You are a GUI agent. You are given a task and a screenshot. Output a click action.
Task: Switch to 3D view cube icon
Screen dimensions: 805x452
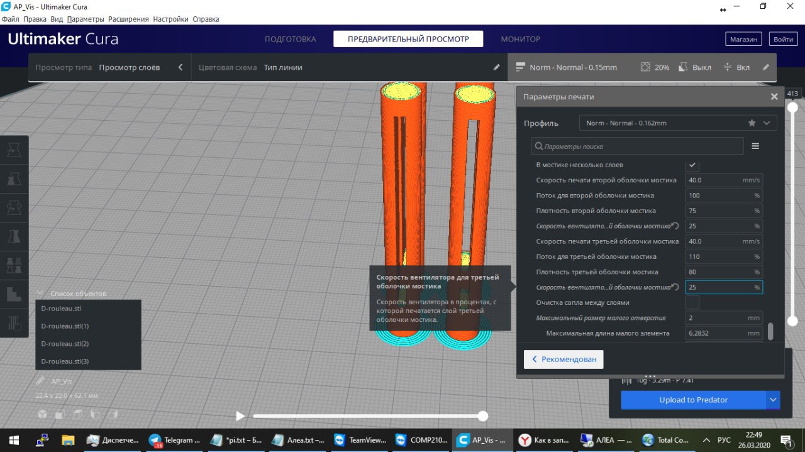coord(42,414)
